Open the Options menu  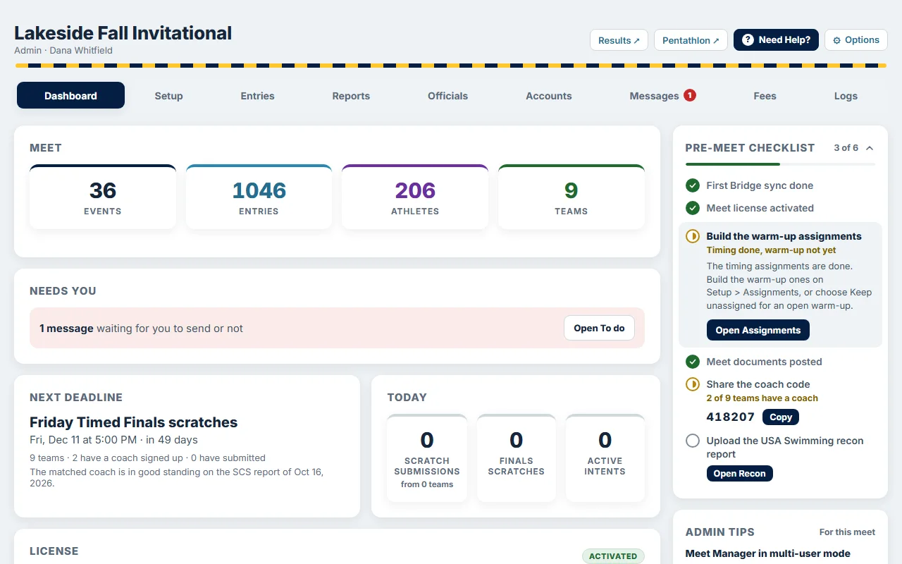[x=856, y=40]
